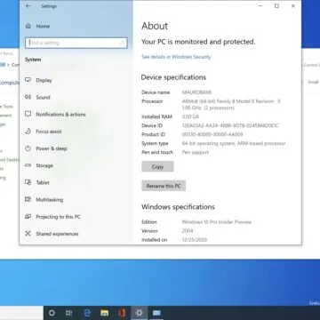The width and height of the screenshot is (320, 320).
Task: Click the Projecting to this PC icon
Action: point(28,217)
